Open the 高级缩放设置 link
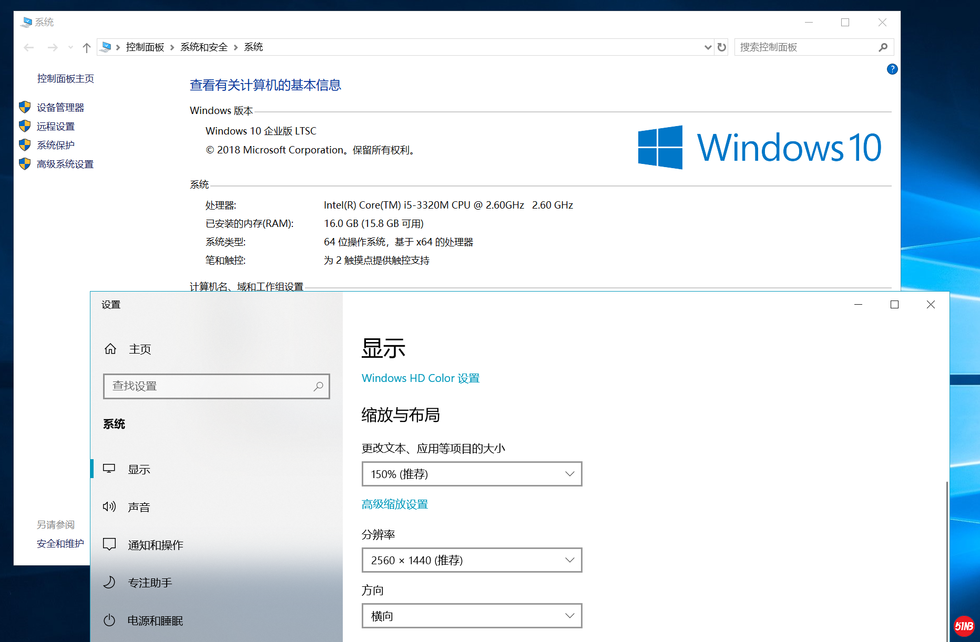 pyautogui.click(x=394, y=504)
